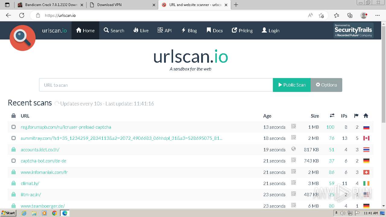This screenshot has height=217, width=386.
Task: Click Thai flag in accounts.idct.co.th row
Action: 366,150
